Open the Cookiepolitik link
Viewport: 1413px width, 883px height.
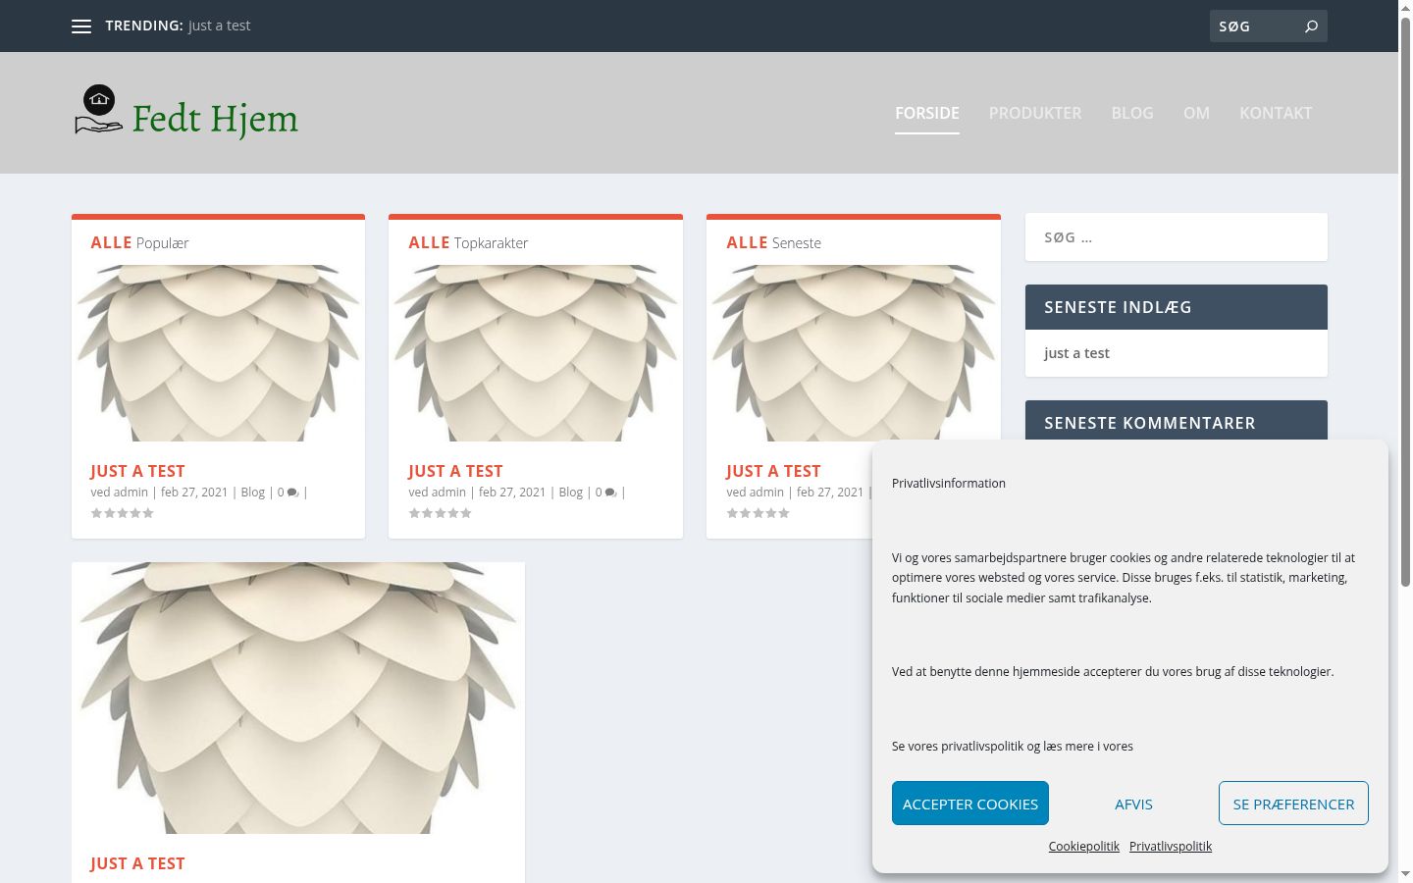tap(1083, 847)
